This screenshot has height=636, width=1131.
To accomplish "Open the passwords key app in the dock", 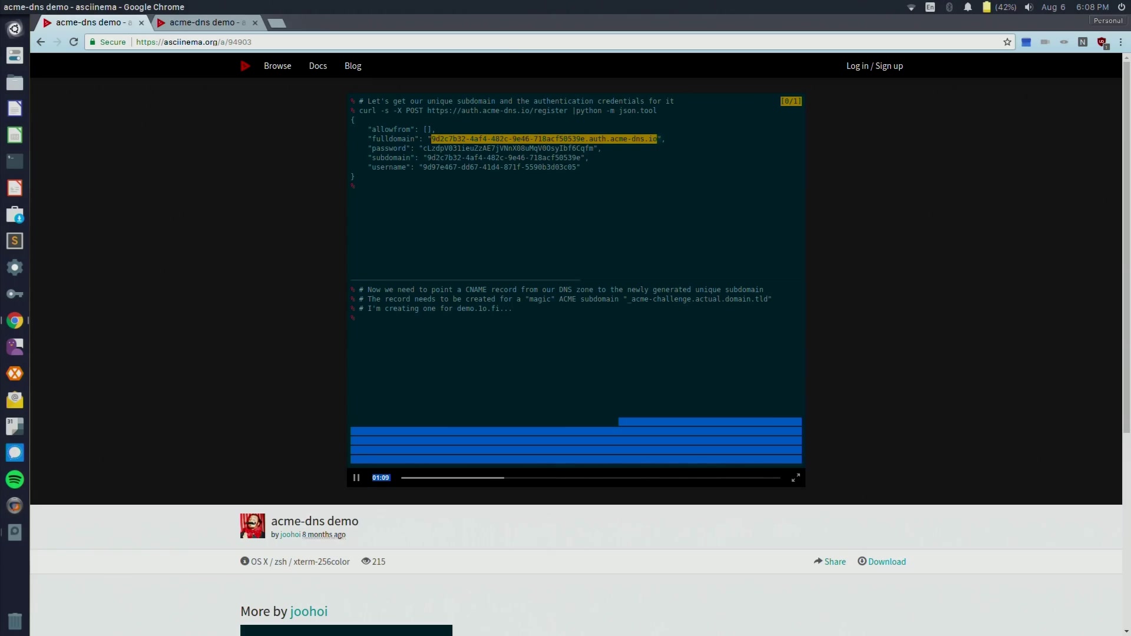I will [x=15, y=294].
